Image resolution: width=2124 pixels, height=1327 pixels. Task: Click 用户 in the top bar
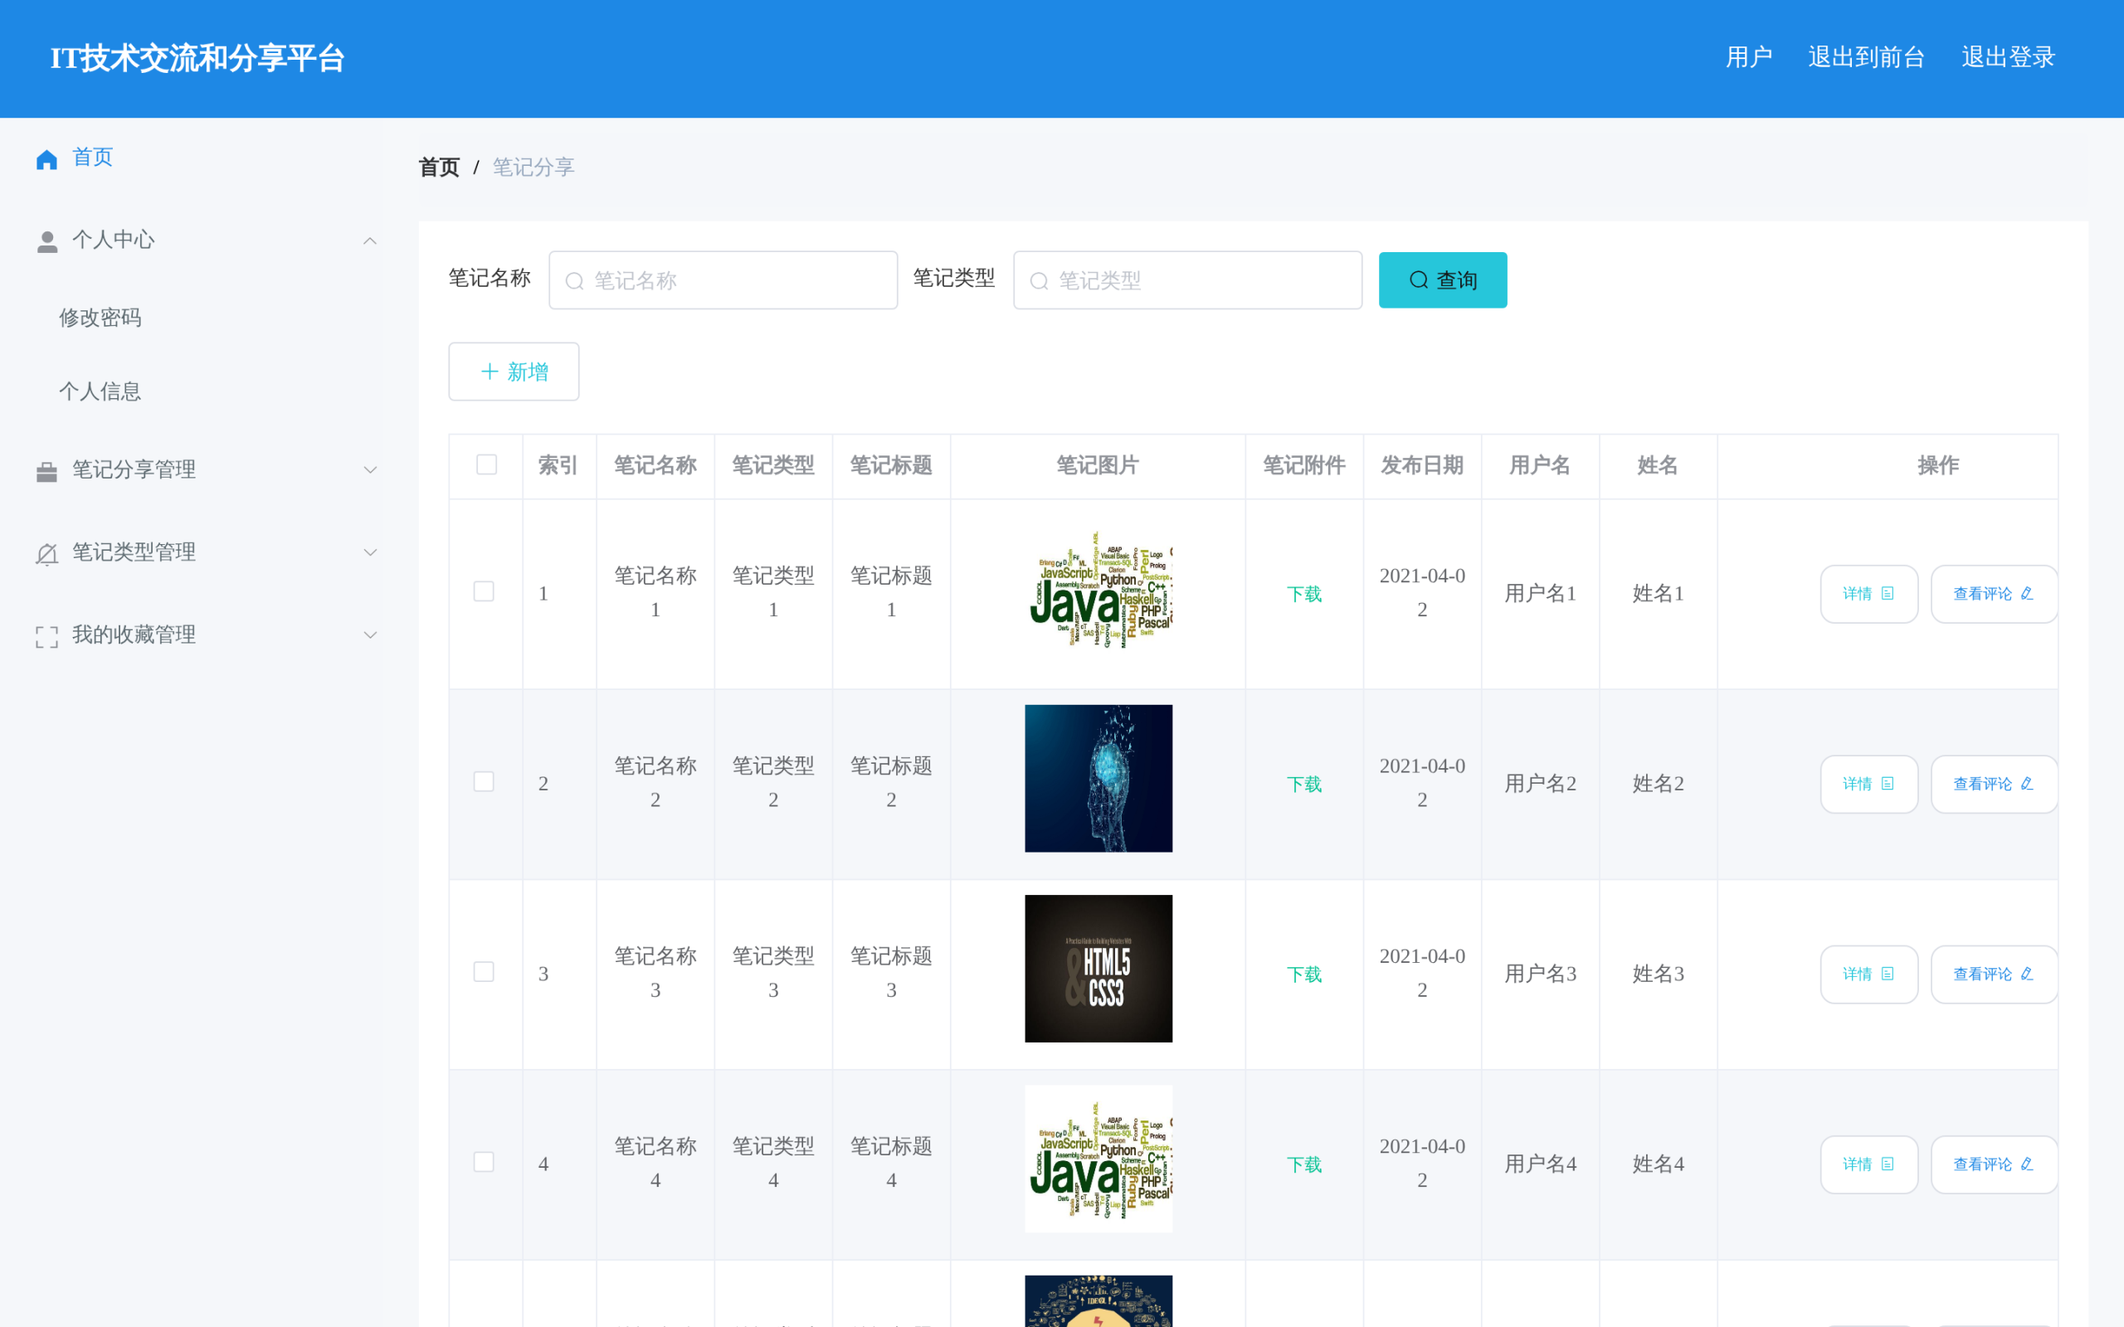[1748, 58]
